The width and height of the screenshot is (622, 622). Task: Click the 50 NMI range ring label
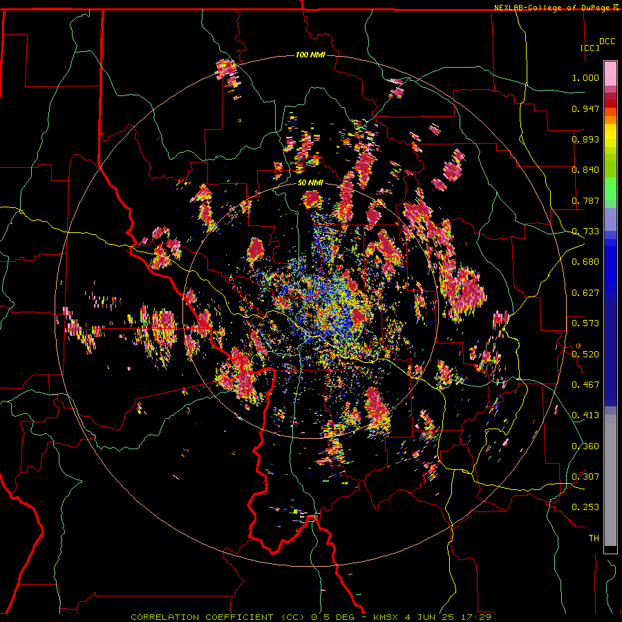click(310, 183)
